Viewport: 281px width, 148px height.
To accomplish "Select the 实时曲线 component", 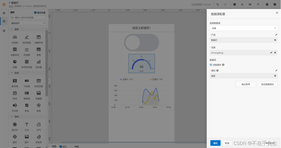I will 27,39.
